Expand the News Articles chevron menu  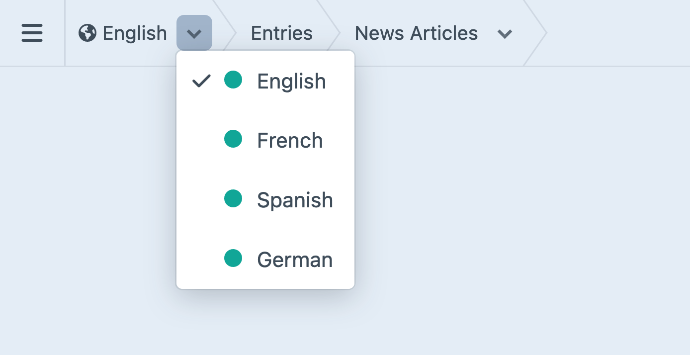click(x=505, y=34)
